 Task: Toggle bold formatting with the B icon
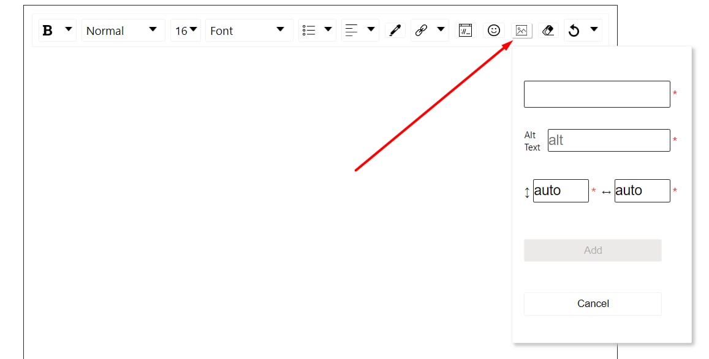pyautogui.click(x=47, y=30)
